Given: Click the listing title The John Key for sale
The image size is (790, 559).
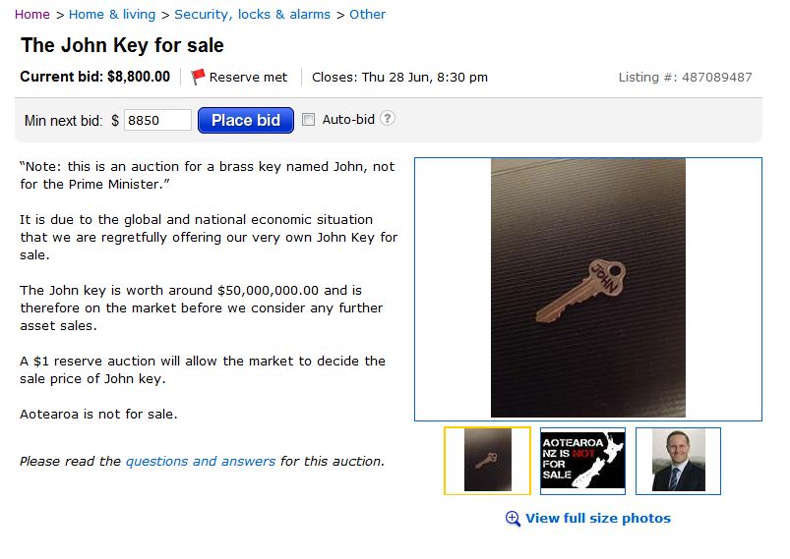Looking at the screenshot, I should point(122,45).
